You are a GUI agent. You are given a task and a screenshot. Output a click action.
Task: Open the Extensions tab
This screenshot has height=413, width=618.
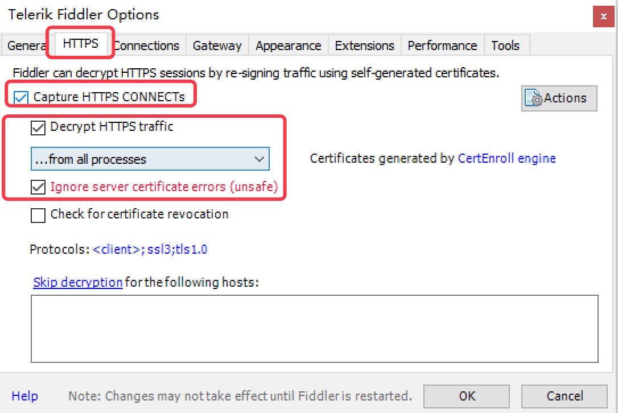pyautogui.click(x=364, y=46)
